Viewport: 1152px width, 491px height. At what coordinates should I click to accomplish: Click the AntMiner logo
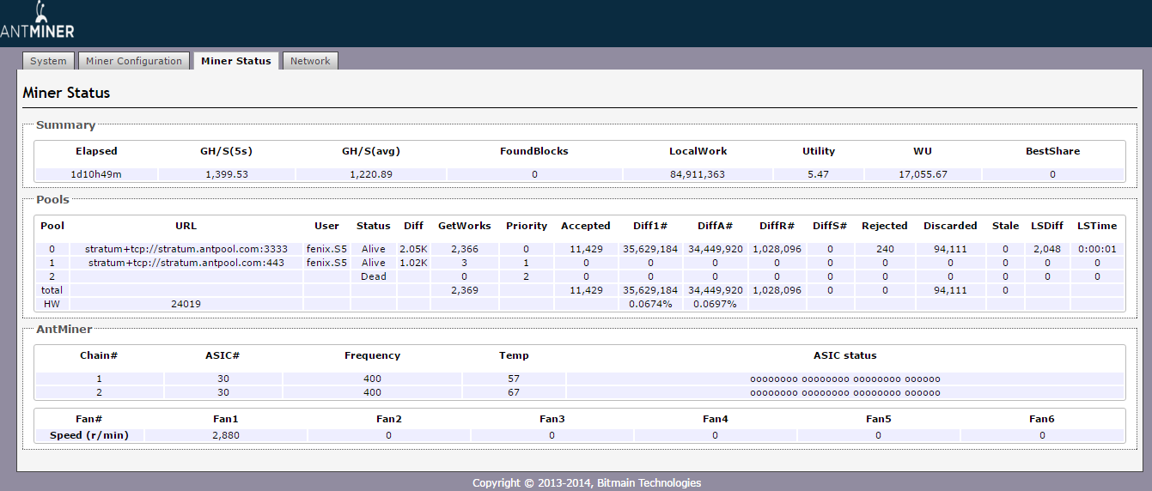37,21
